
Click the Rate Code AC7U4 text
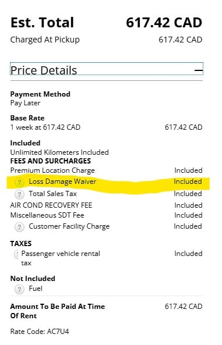coord(40,331)
